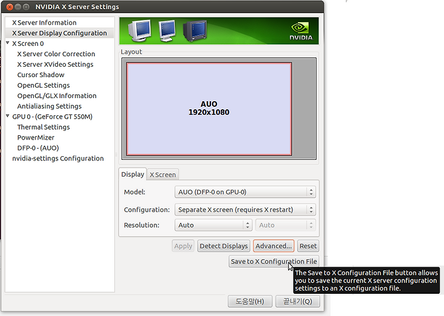Open nvidia-settings Configuration page

(58, 159)
